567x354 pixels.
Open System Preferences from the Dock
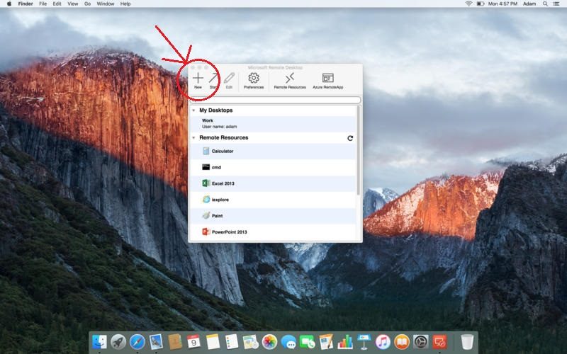click(x=420, y=341)
